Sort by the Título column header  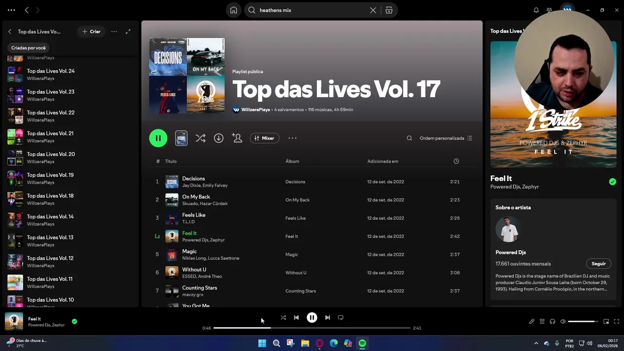point(171,161)
